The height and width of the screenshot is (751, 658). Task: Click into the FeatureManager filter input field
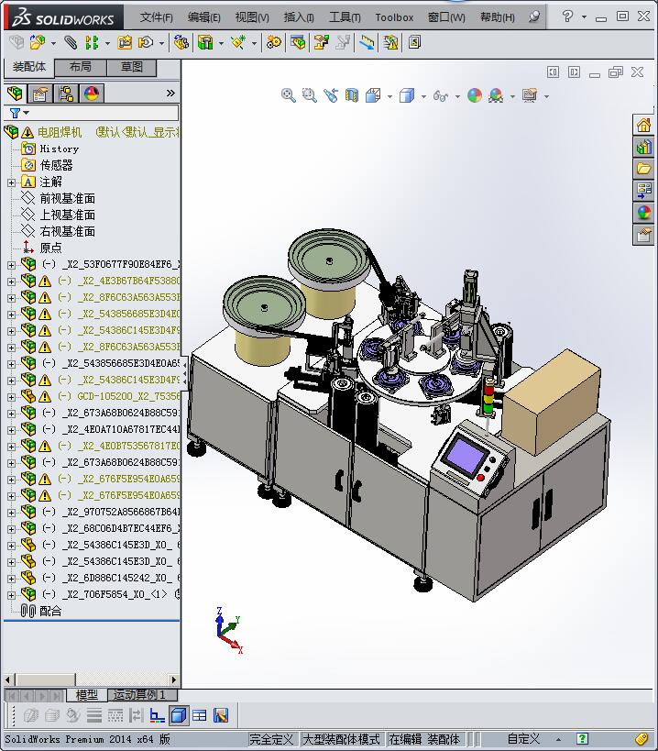click(104, 113)
